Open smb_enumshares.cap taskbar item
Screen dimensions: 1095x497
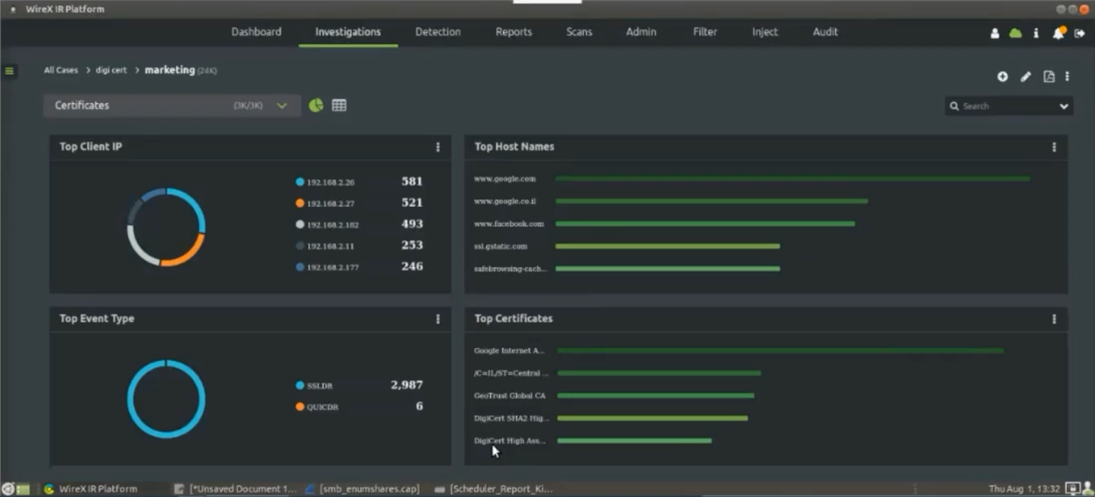(363, 489)
